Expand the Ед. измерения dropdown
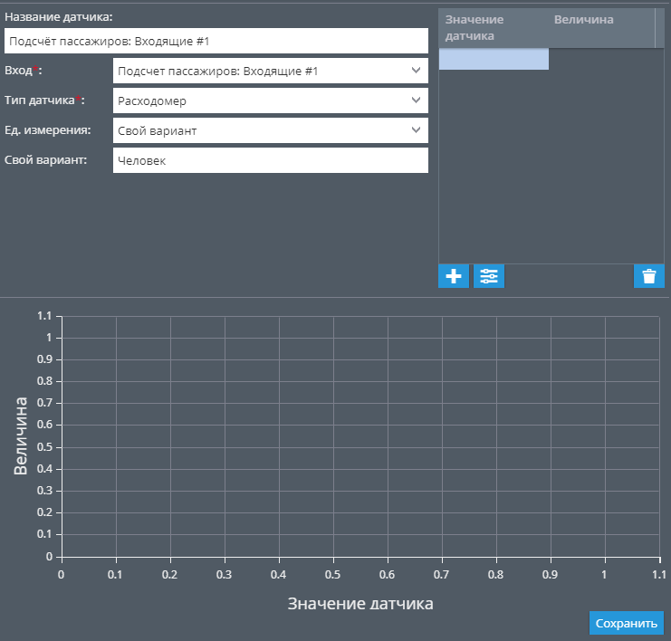Screen dimensions: 671x641 (x=270, y=130)
